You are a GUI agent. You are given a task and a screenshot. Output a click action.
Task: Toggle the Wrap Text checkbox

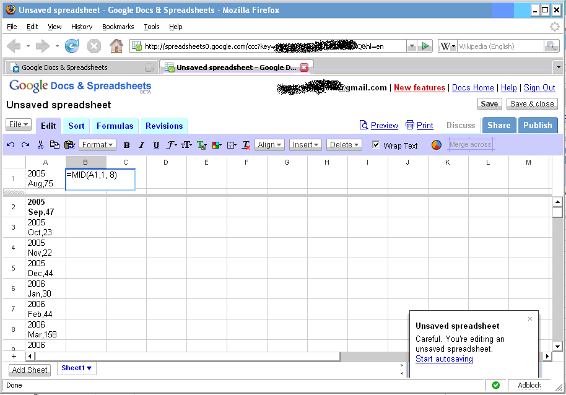pyautogui.click(x=377, y=145)
